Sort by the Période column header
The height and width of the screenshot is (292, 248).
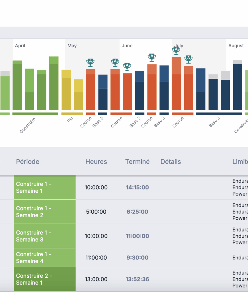pyautogui.click(x=28, y=162)
